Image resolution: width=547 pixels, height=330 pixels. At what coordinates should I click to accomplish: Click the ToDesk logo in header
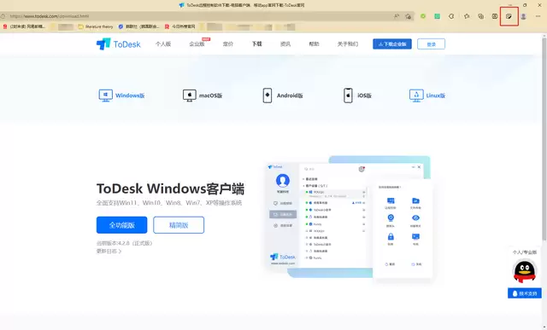[118, 44]
